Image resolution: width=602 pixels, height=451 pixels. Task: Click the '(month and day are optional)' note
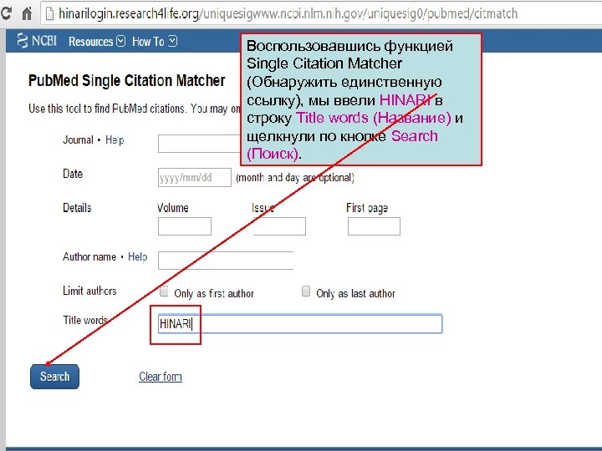[x=295, y=178]
